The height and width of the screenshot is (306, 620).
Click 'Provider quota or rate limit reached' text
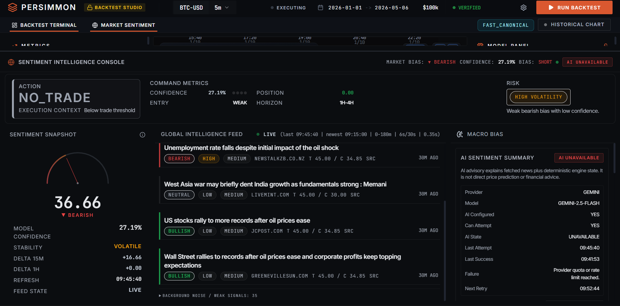(576, 274)
